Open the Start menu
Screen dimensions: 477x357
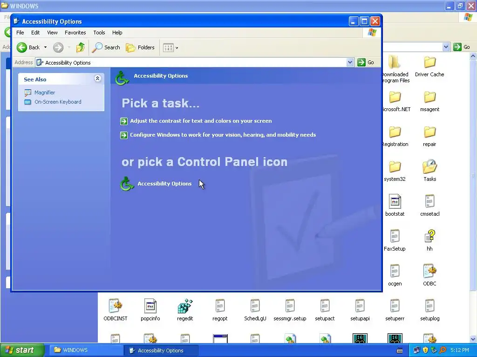coord(22,350)
